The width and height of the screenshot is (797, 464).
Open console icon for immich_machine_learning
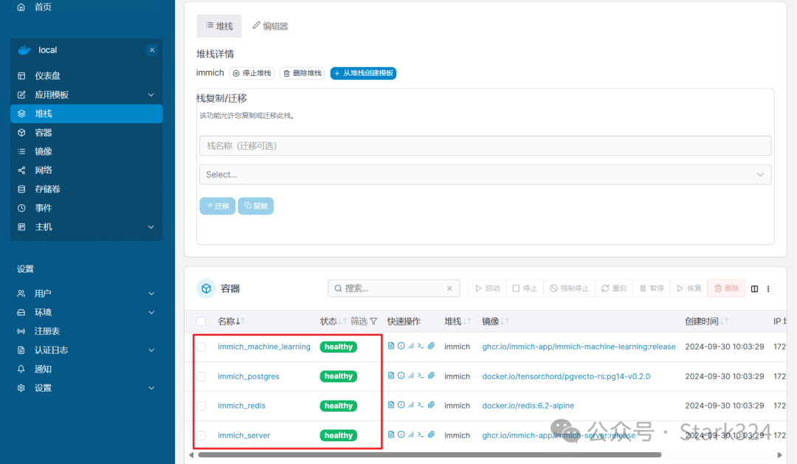tap(421, 345)
